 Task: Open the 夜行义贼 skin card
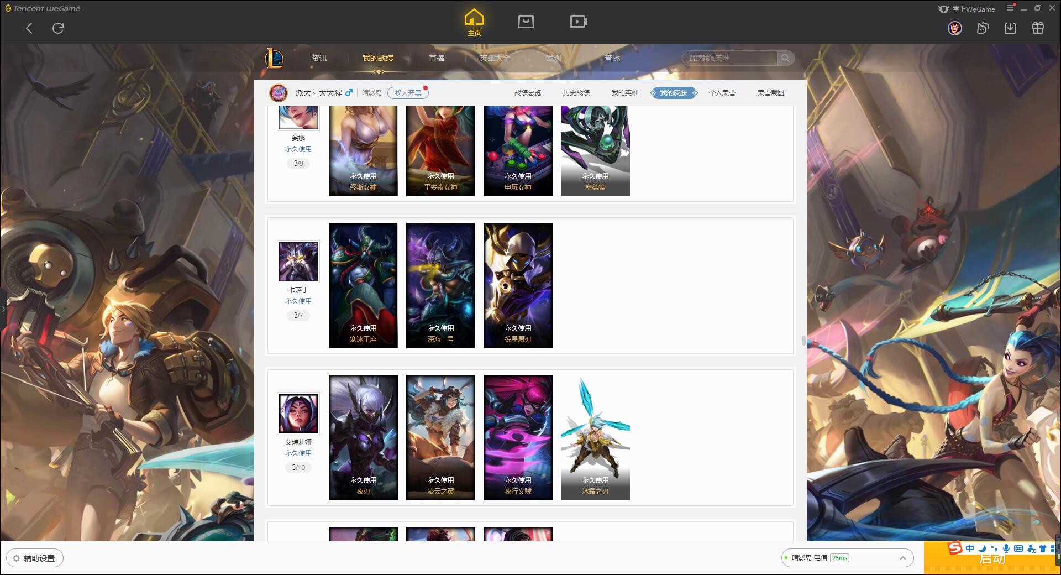tap(518, 437)
